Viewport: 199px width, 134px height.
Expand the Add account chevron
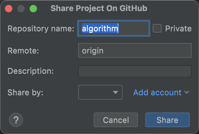186,92
